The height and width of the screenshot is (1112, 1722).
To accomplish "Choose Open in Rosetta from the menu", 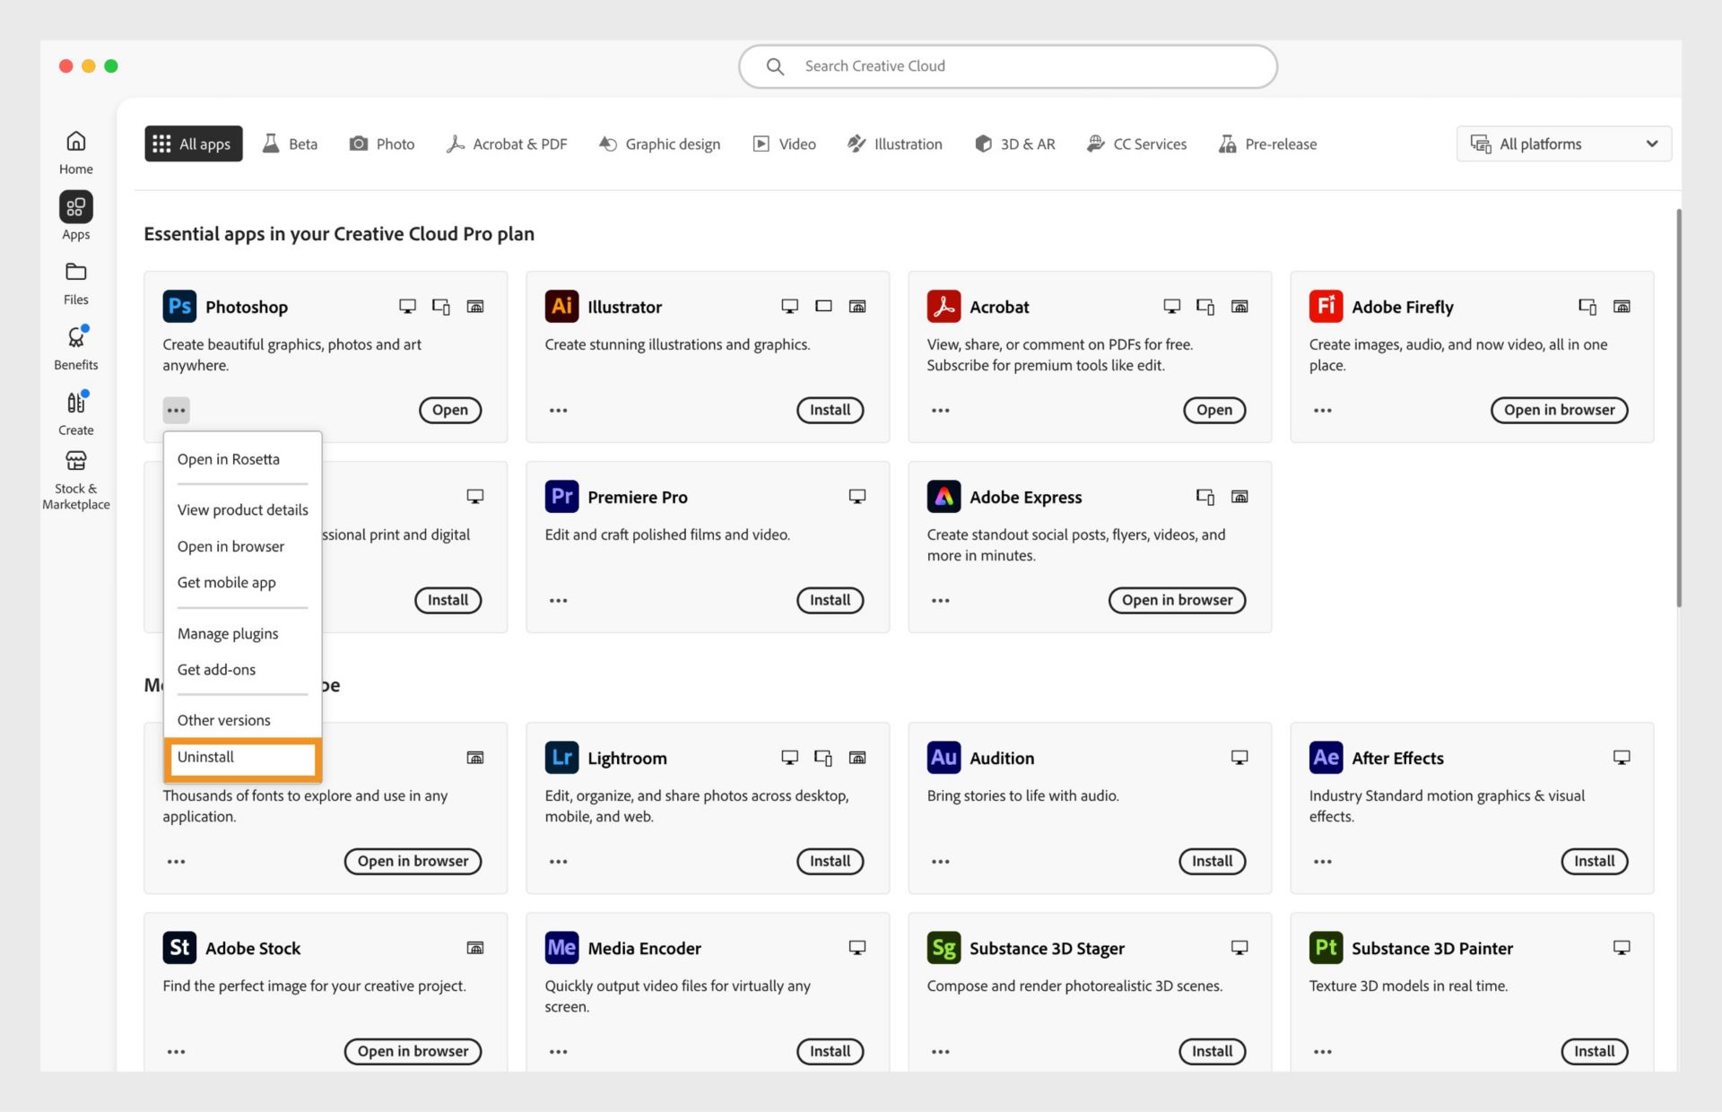I will [x=230, y=458].
